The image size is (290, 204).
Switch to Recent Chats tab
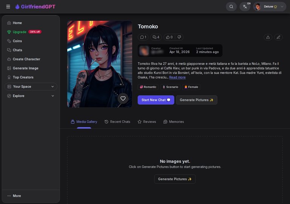tap(117, 122)
